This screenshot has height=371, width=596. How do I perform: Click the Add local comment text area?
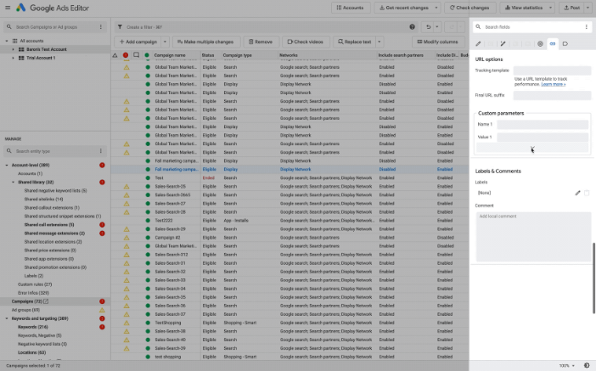pos(533,236)
